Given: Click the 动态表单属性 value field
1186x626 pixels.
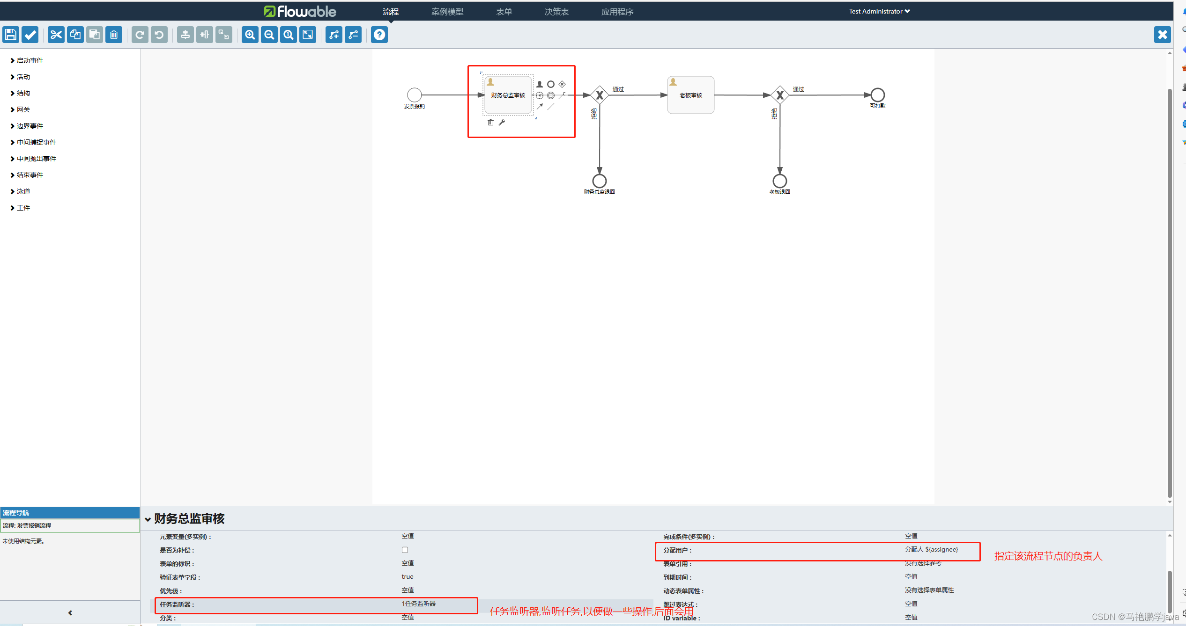Looking at the screenshot, I should (x=929, y=590).
